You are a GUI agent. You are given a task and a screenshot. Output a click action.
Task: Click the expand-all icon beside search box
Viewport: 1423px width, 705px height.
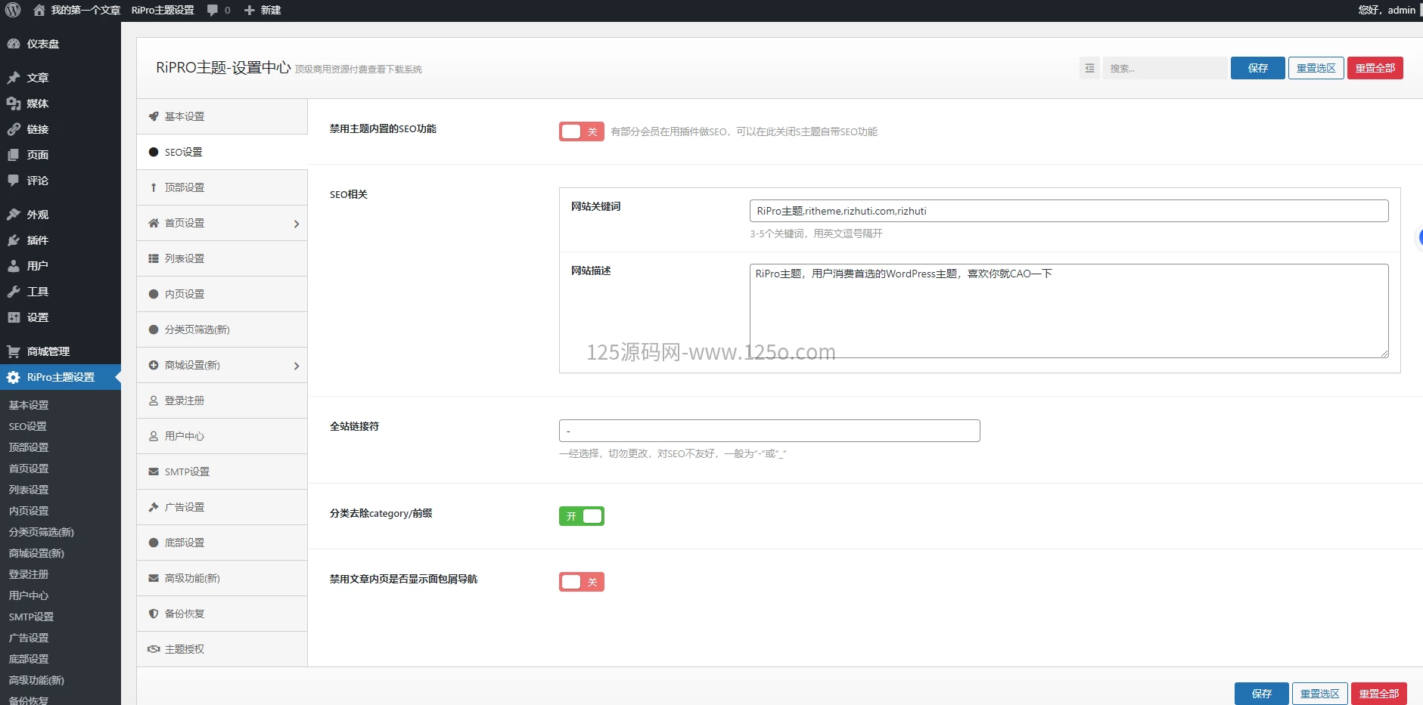pos(1089,68)
